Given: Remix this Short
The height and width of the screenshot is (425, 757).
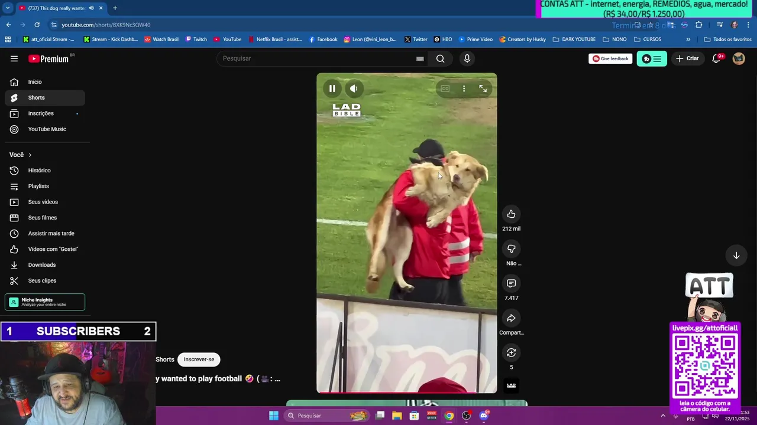Looking at the screenshot, I should pos(512,352).
